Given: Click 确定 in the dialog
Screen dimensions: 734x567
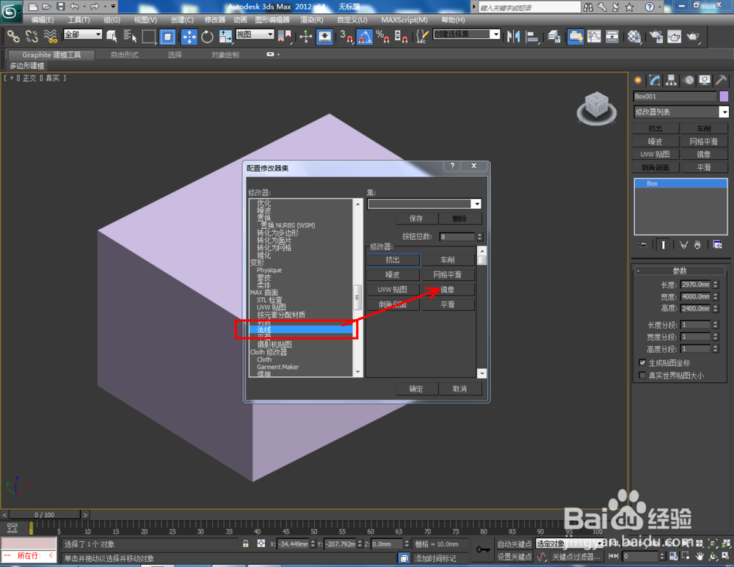Looking at the screenshot, I should [416, 389].
